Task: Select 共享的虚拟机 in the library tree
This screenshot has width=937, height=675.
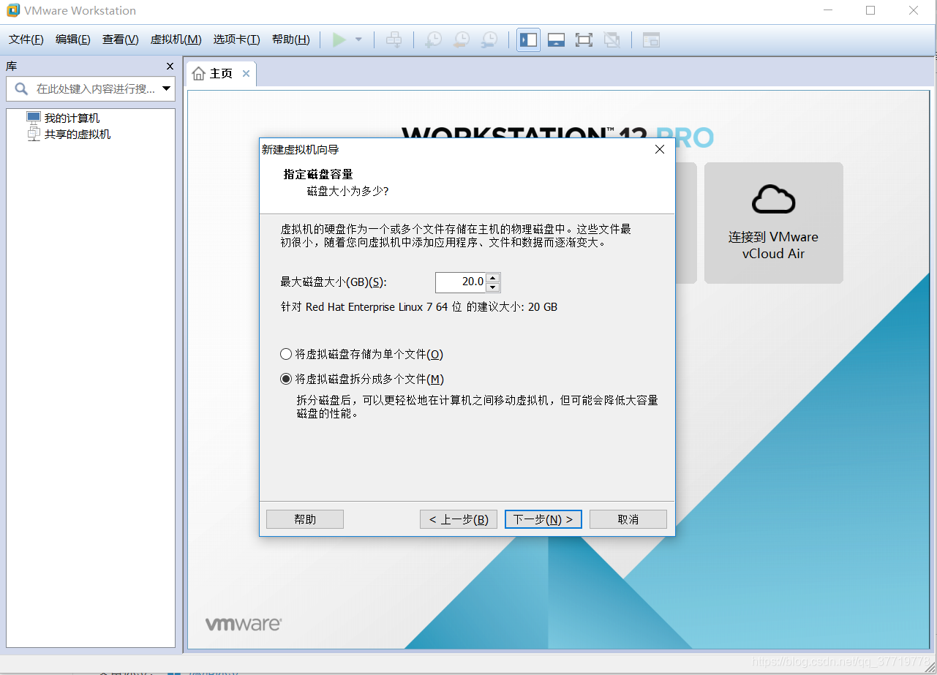Action: [x=78, y=134]
